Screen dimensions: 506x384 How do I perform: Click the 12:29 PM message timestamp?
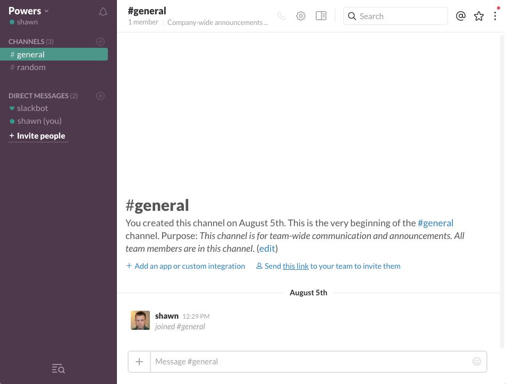(x=196, y=317)
